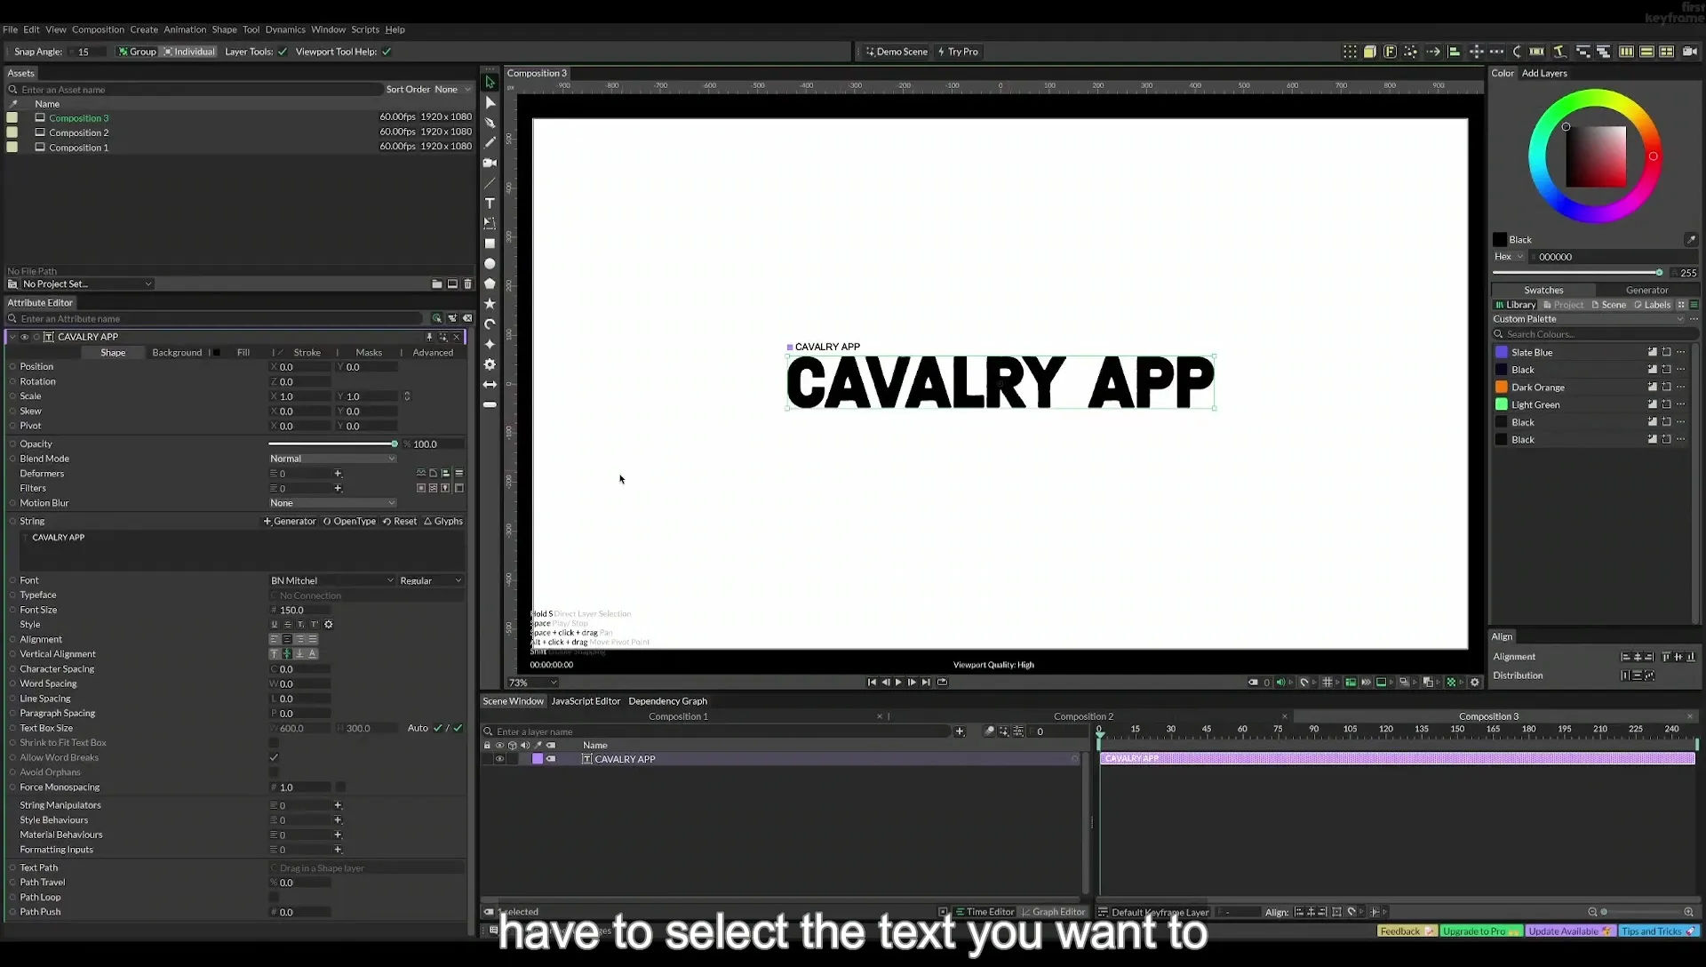This screenshot has height=967, width=1706.
Task: Toggle Allow Word Breaks checkbox
Action: pos(274,758)
